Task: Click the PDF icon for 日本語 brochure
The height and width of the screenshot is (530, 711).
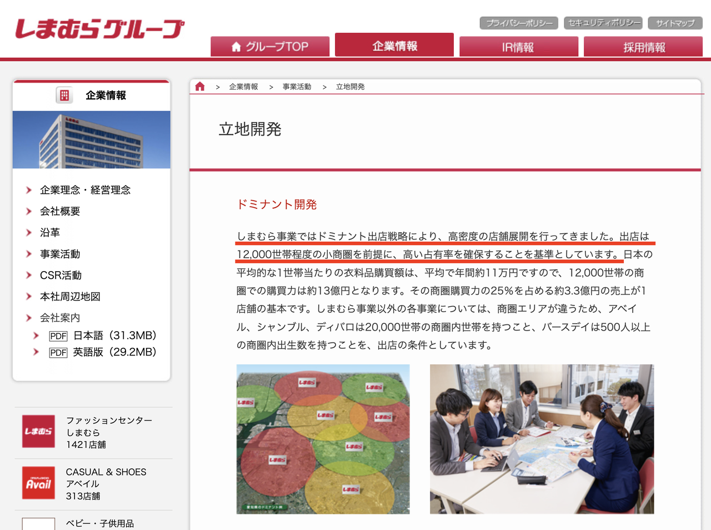Action: click(58, 336)
